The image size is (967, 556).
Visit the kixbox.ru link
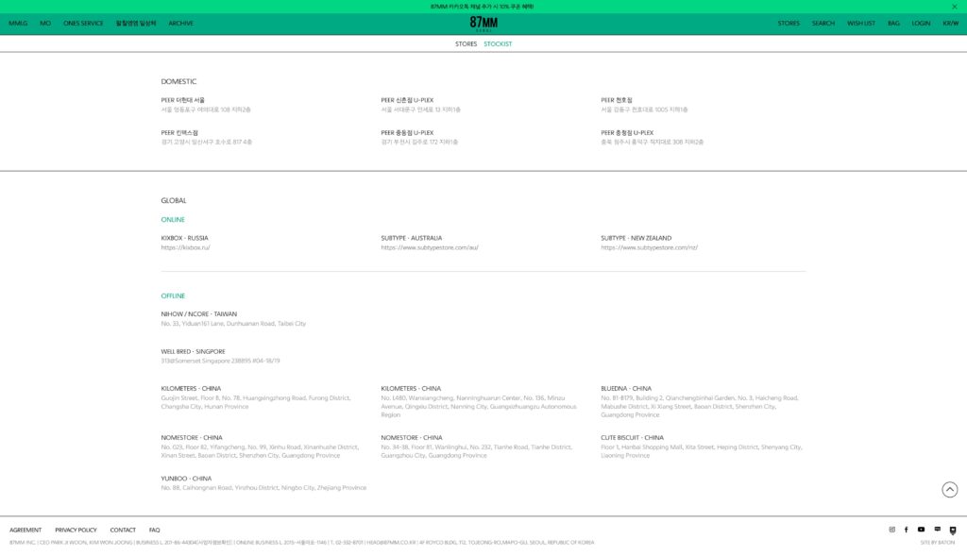pyautogui.click(x=186, y=247)
